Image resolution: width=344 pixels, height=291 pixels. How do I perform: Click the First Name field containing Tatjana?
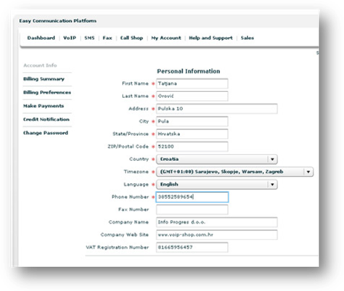(192, 83)
